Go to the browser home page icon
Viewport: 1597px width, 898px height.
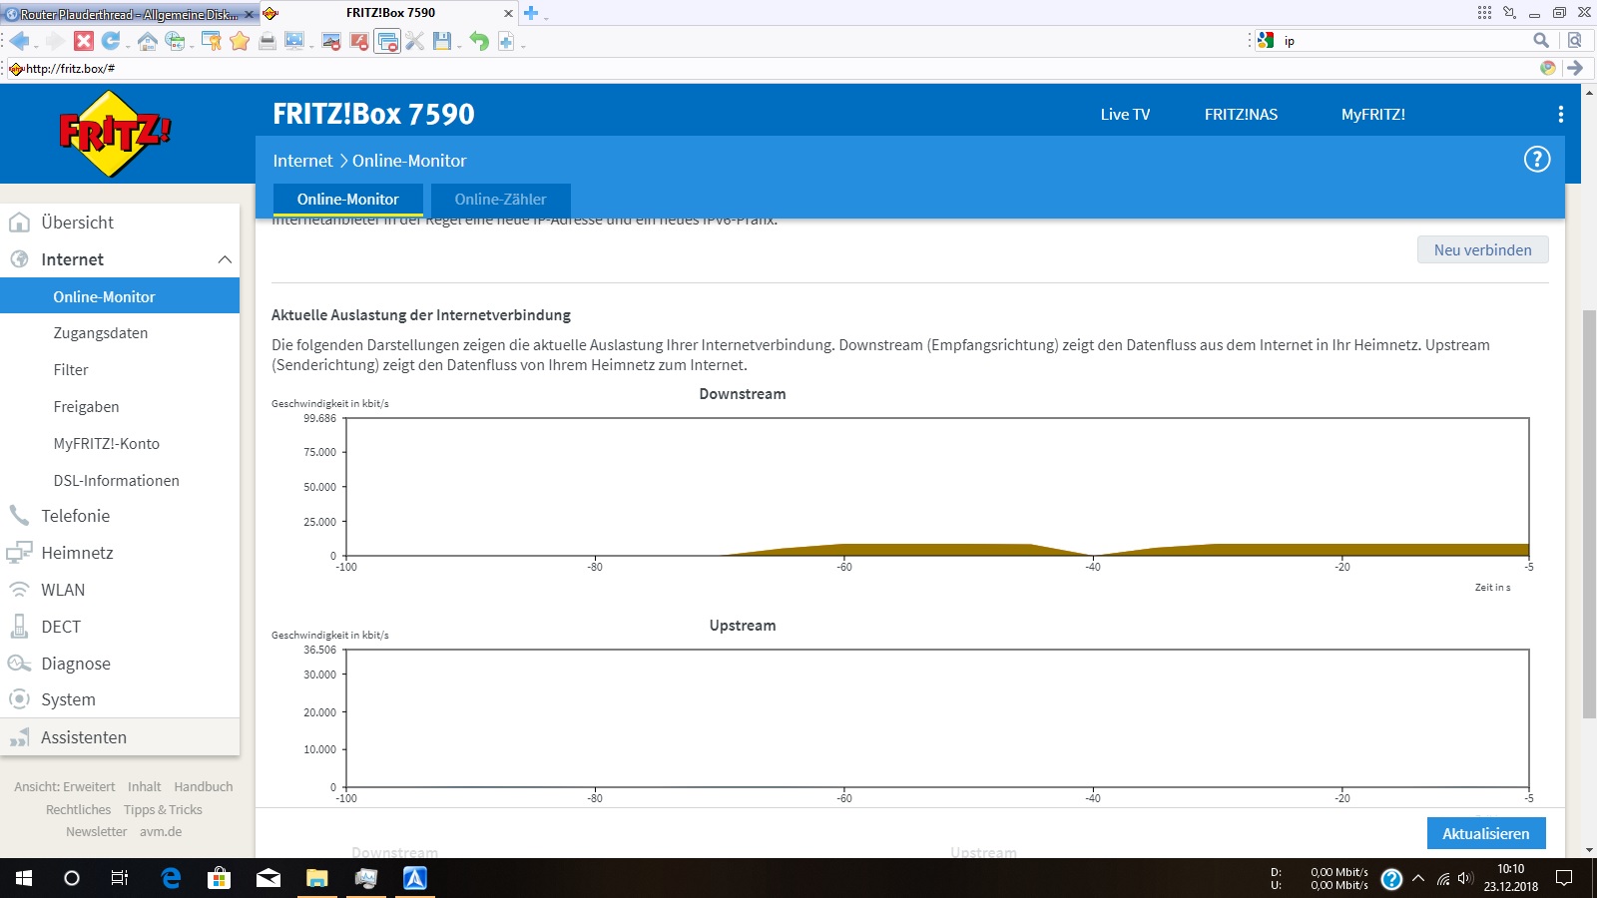[147, 41]
